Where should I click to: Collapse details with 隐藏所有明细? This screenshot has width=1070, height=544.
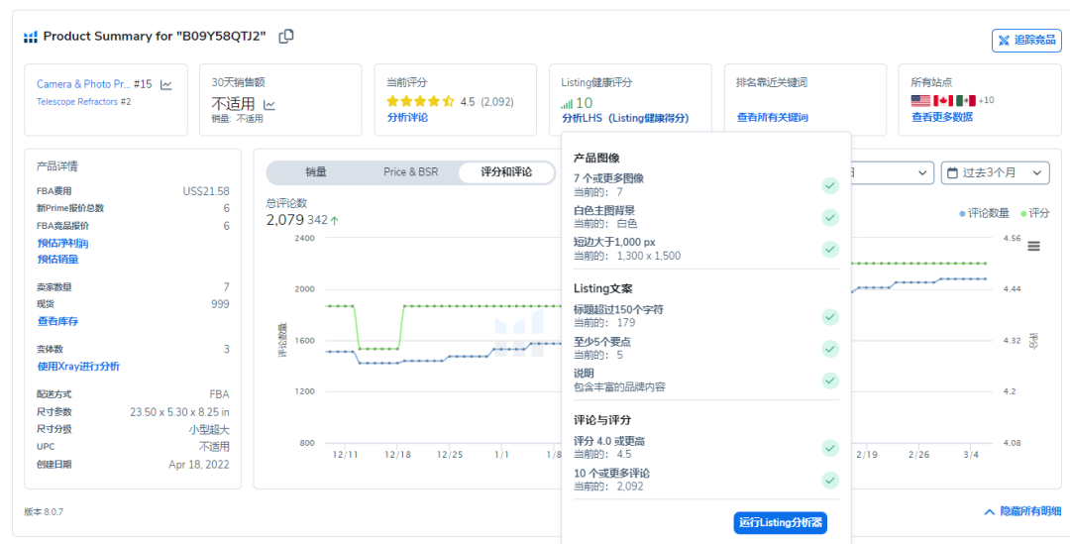click(1022, 511)
